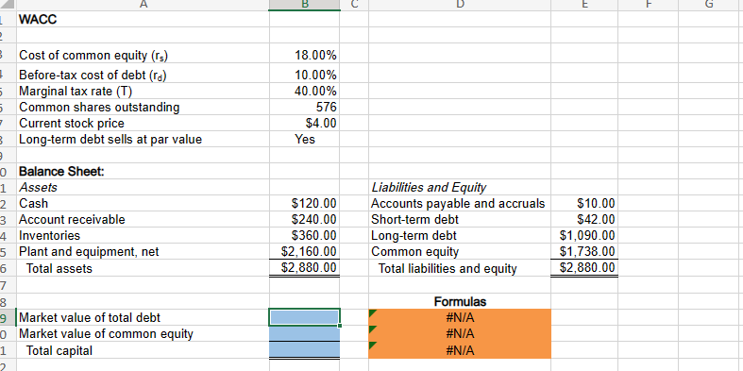Select the $10.00 accounts payable value
The height and width of the screenshot is (371, 743).
point(584,204)
